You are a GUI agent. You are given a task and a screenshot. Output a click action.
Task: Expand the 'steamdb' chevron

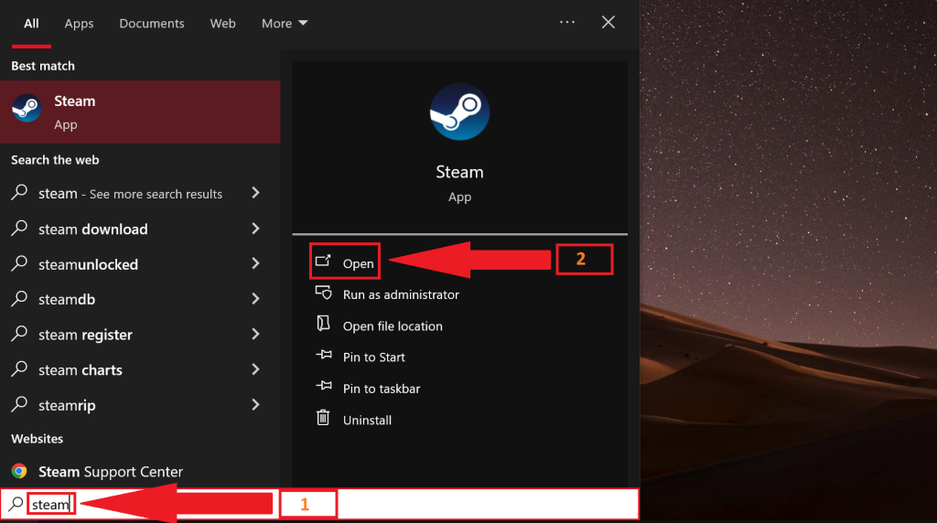pos(256,298)
